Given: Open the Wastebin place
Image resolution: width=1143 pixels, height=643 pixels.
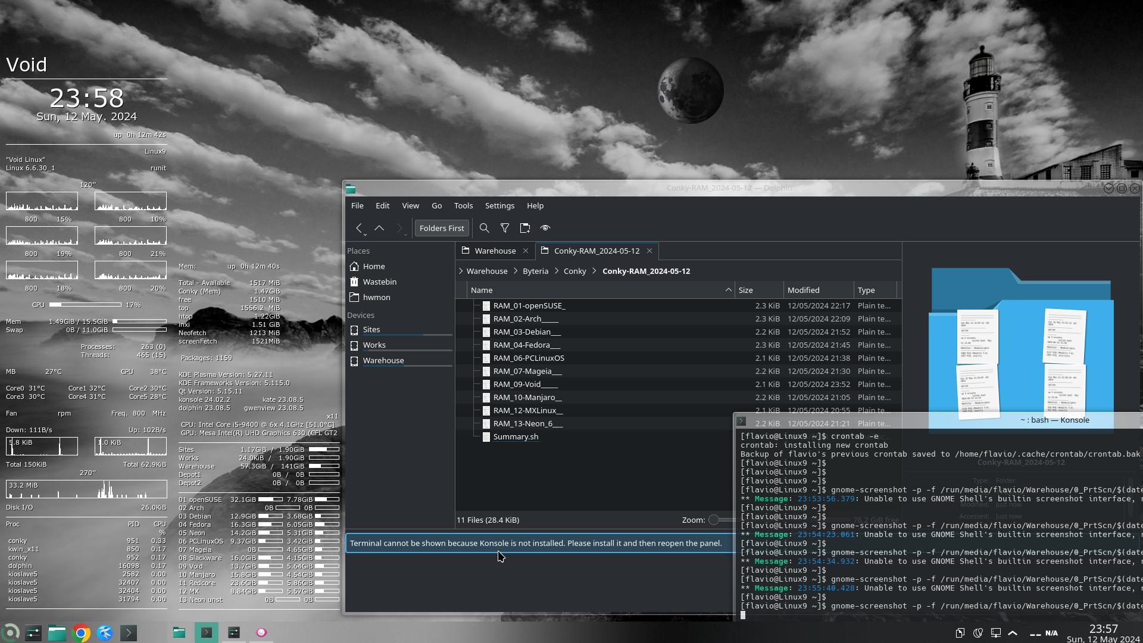Looking at the screenshot, I should (379, 282).
